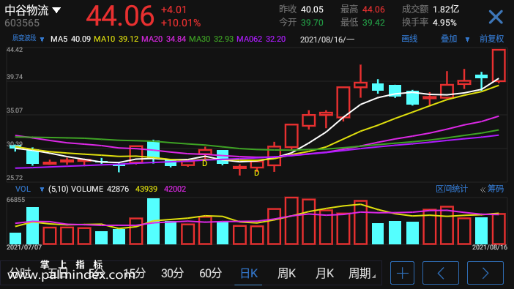514x289 pixels.
Task: Switch to the 日K daily tab
Action: [248, 274]
